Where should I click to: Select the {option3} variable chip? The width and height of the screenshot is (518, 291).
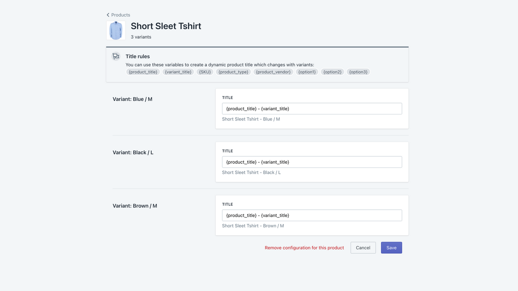coord(359,72)
